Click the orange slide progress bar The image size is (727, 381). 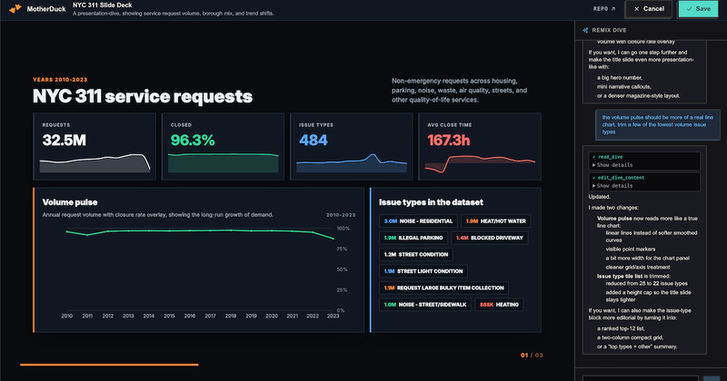click(109, 365)
